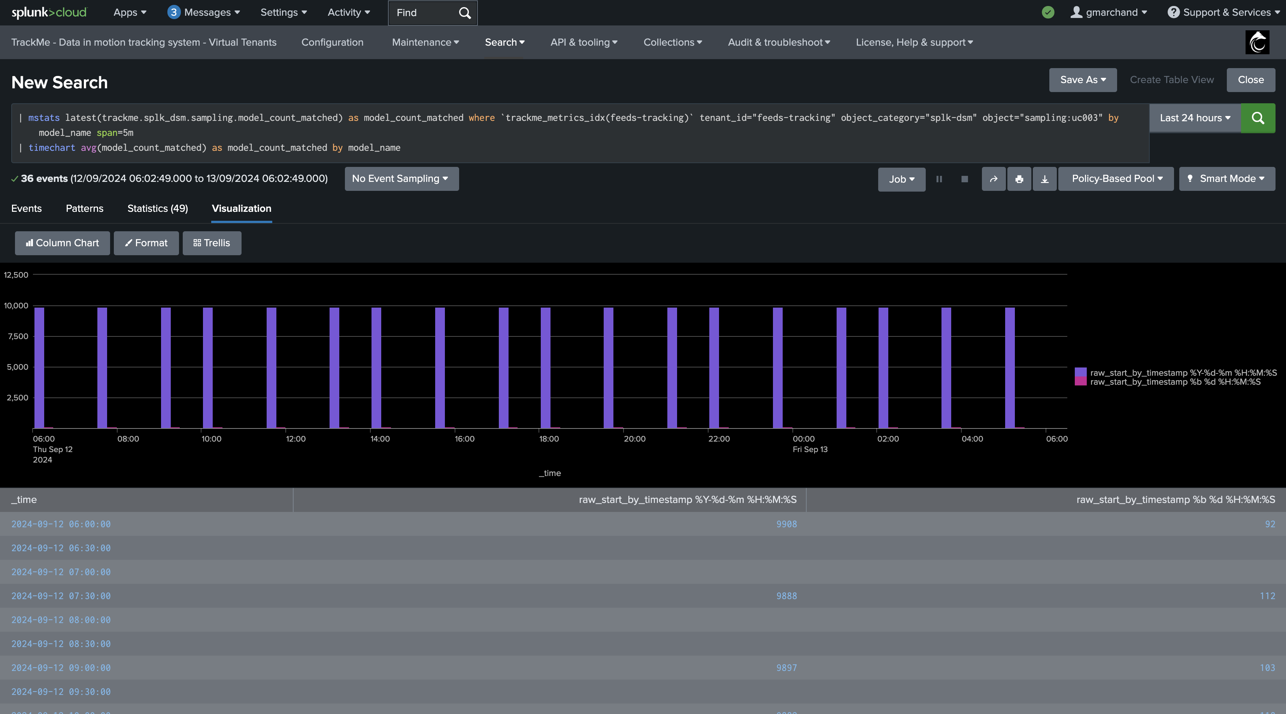Click the Find magnifier icon in top bar
The height and width of the screenshot is (714, 1286).
click(465, 13)
